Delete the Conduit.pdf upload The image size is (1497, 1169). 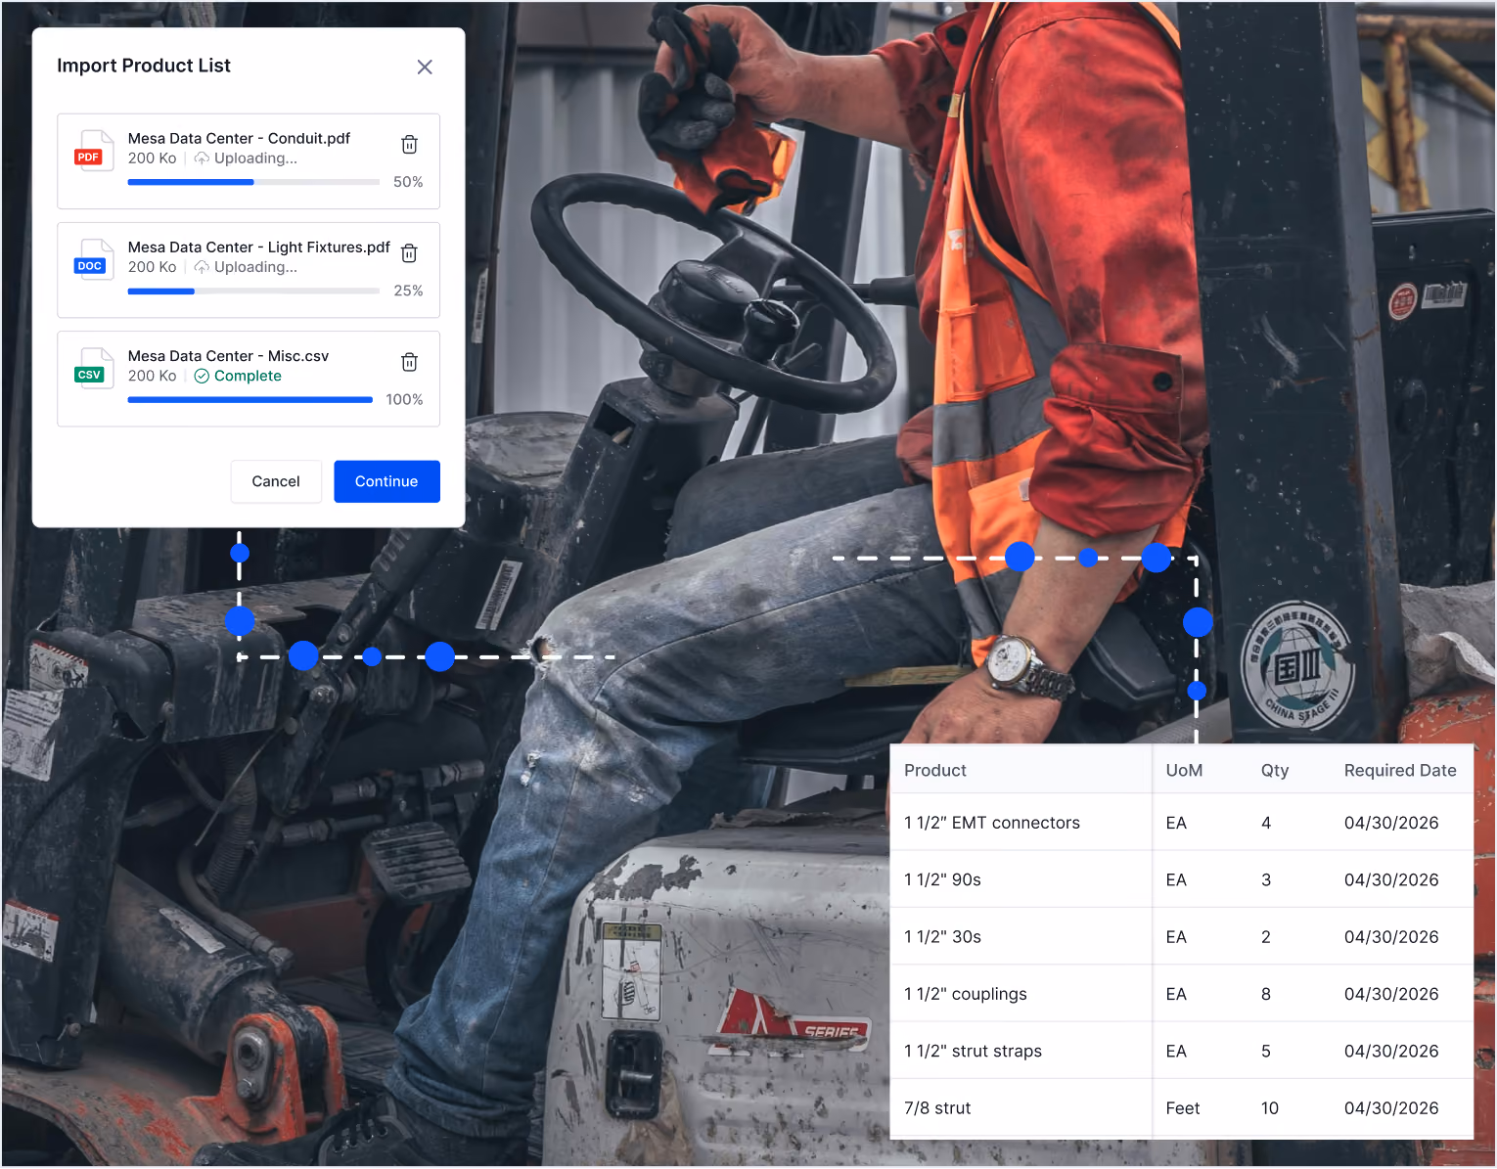pos(410,145)
